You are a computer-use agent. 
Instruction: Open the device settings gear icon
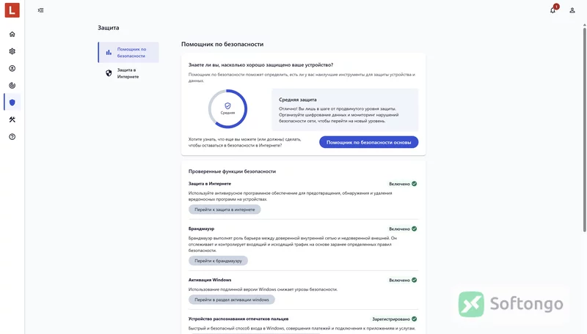(x=12, y=51)
